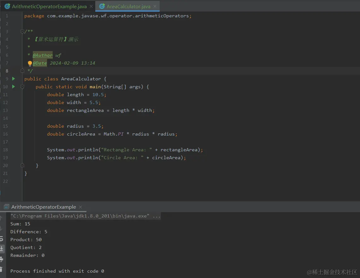Click the class name AreaCalculator in the code
Image resolution: width=360 pixels, height=278 pixels.
(x=81, y=79)
